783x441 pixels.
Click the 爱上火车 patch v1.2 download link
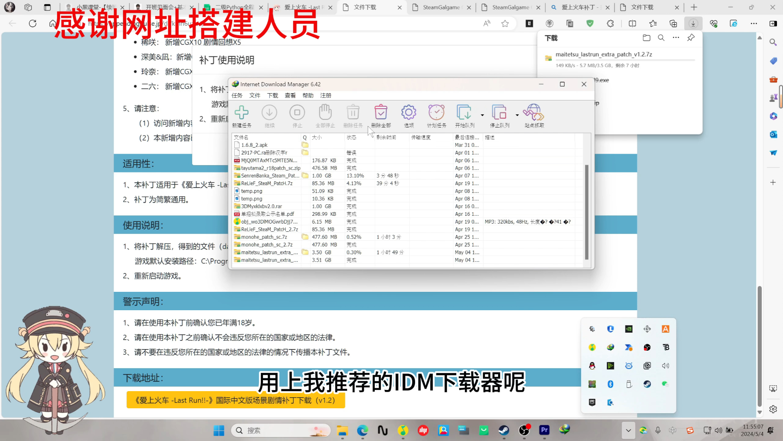pyautogui.click(x=236, y=400)
